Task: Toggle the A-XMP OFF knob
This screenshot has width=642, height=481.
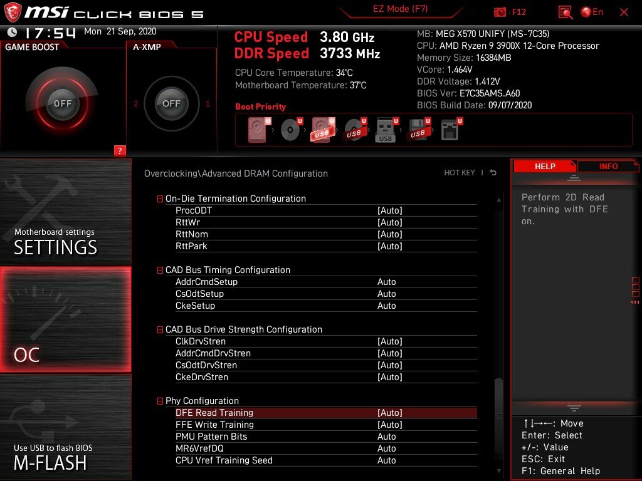Action: 171,103
